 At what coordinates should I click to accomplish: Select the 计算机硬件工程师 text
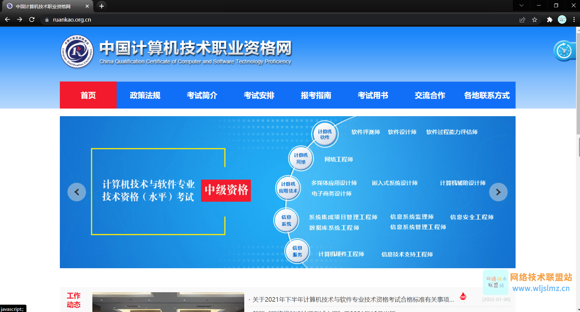coord(341,254)
